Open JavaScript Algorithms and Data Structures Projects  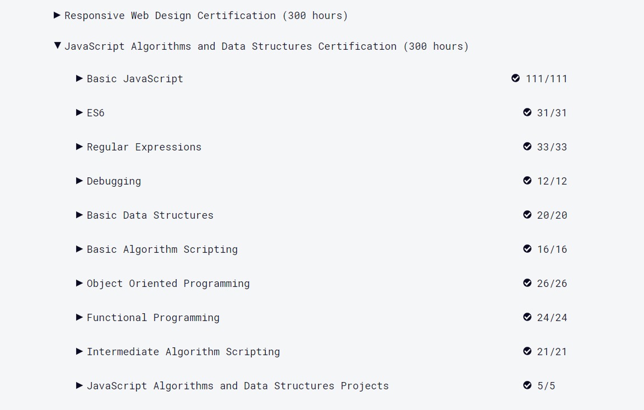(x=237, y=386)
